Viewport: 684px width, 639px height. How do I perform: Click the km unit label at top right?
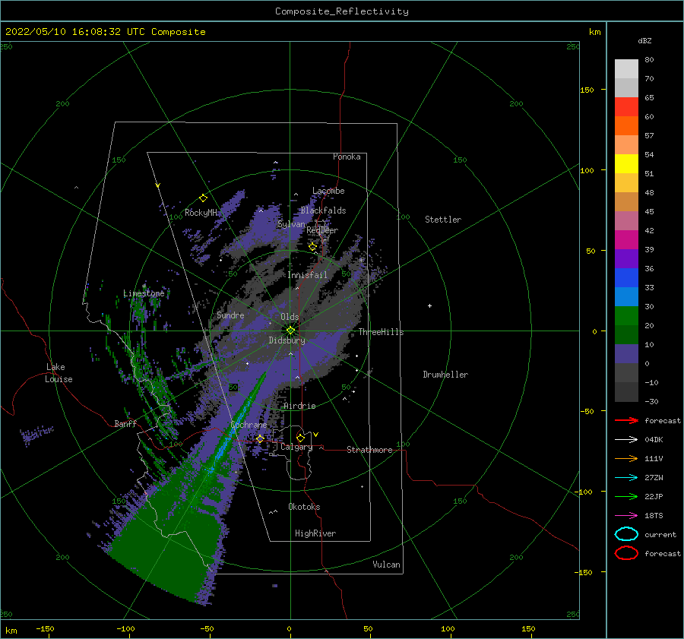click(594, 32)
